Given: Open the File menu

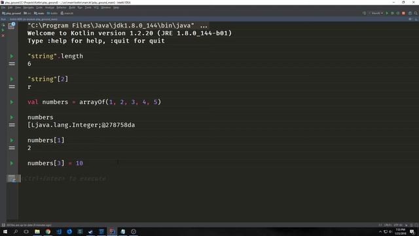Looking at the screenshot, I should click(3, 7).
